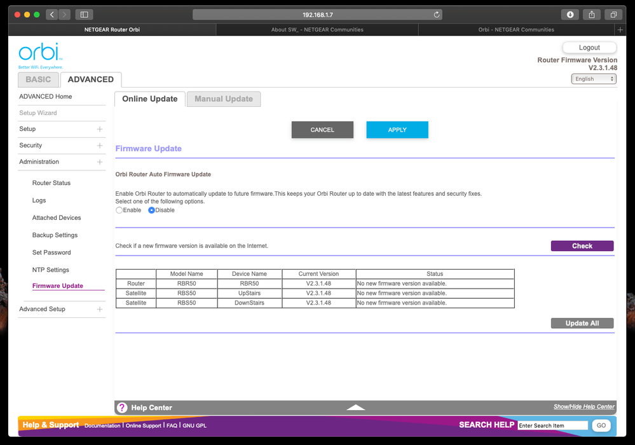Open the Safari downloads icon
This screenshot has height=445, width=635.
(570, 15)
